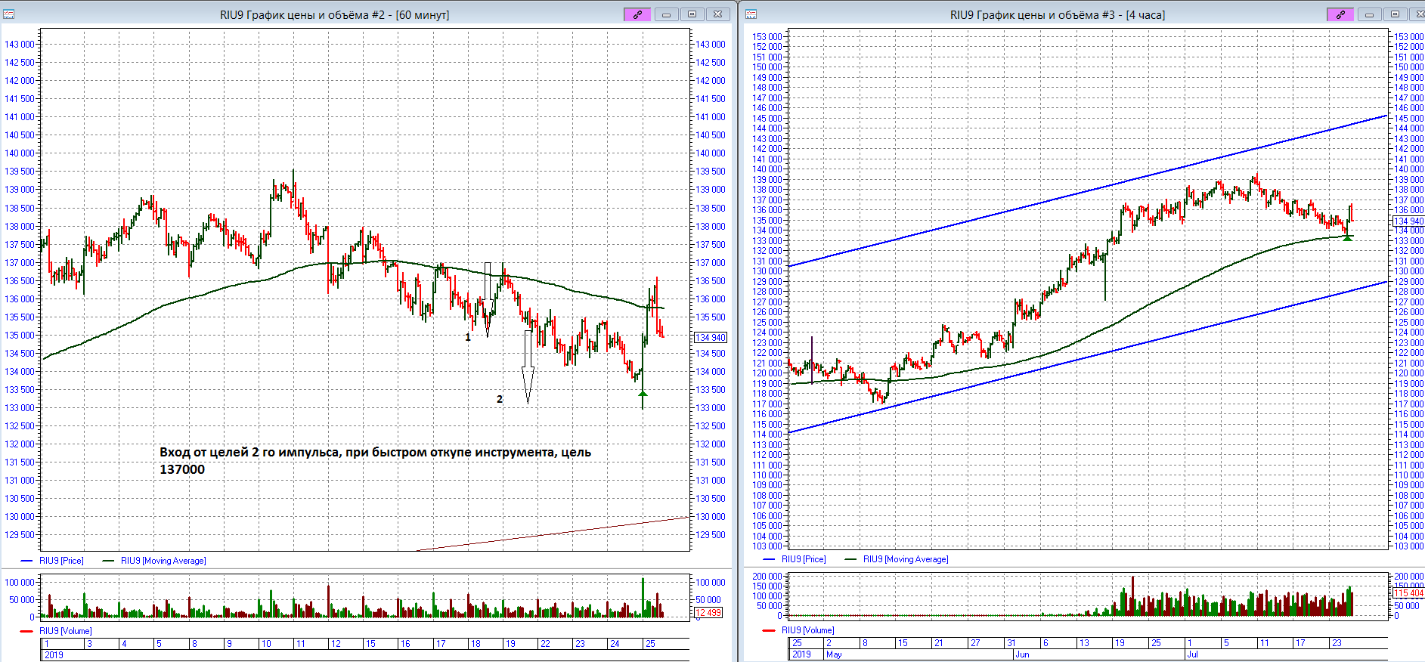Click RIU9 [Volume] legend in the 4-hour chart
The height and width of the screenshot is (662, 1425).
coord(807,630)
